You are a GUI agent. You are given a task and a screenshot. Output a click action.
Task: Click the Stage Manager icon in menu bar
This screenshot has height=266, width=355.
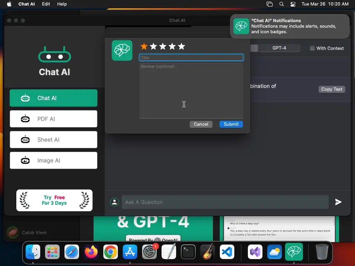pos(269,4)
